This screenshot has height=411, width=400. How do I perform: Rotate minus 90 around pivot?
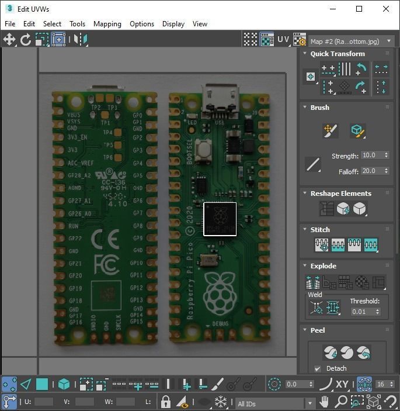tap(361, 69)
